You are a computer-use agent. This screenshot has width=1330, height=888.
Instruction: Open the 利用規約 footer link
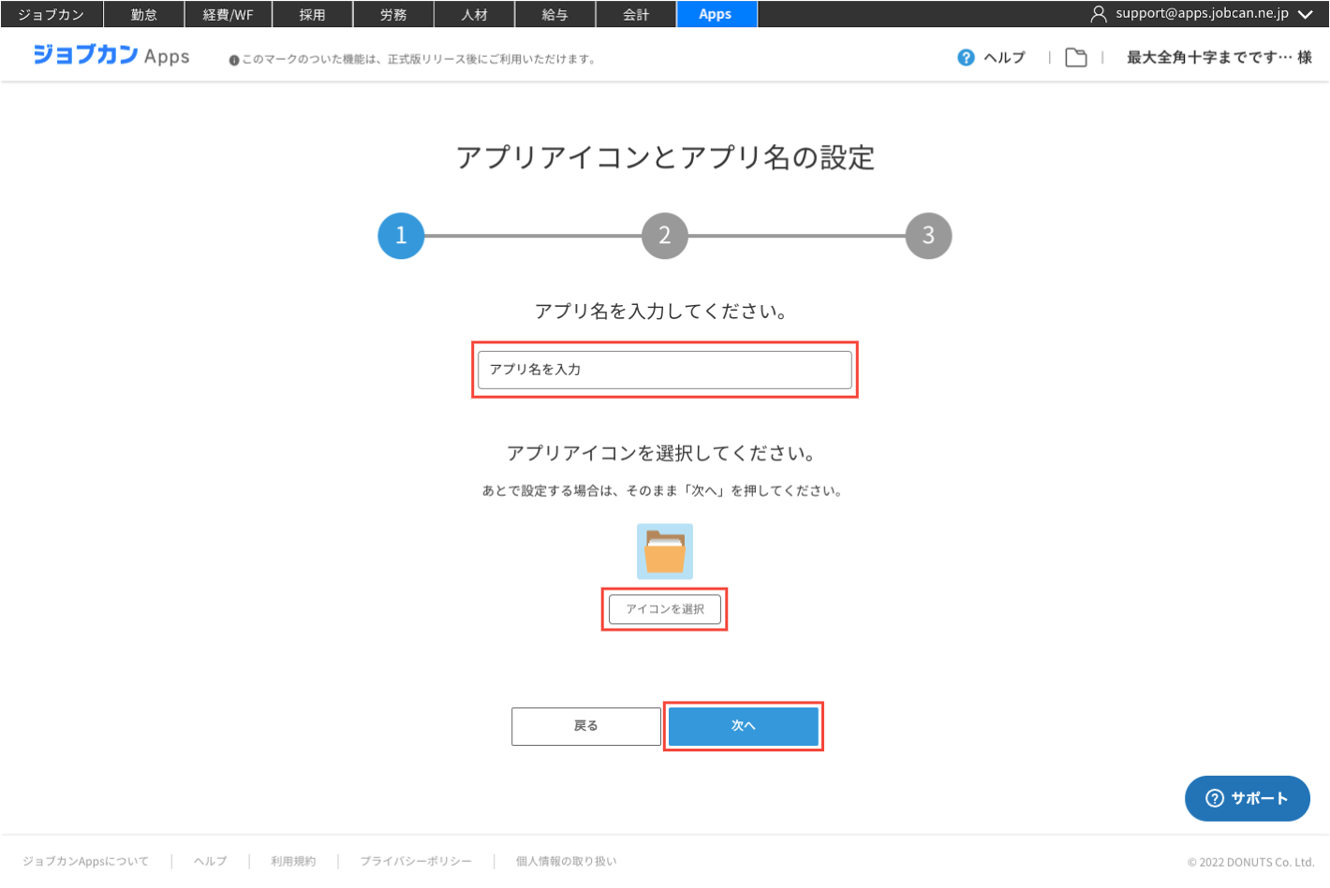point(293,861)
